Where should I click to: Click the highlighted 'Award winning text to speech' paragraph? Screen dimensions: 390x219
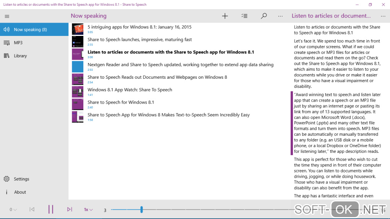(x=337, y=123)
